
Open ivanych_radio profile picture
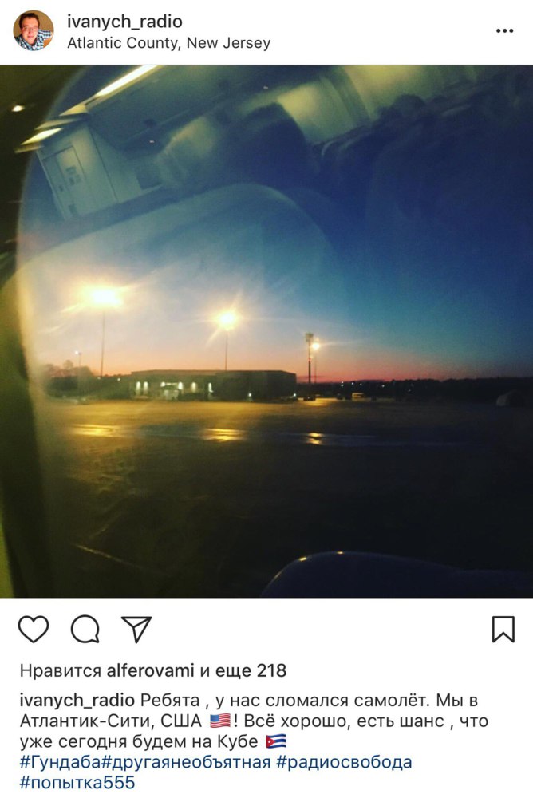point(33,30)
